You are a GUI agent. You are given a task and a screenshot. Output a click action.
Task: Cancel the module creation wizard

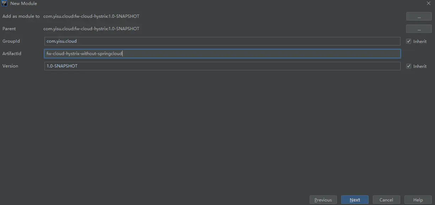[386, 200]
